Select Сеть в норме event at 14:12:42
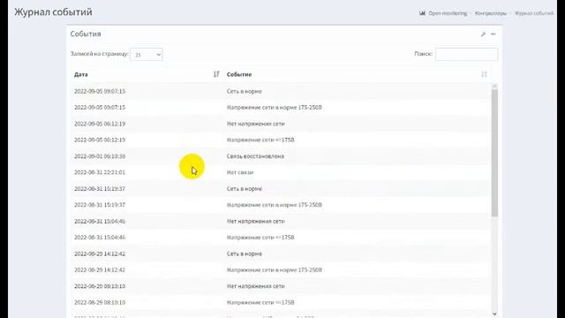This screenshot has height=318, width=565. pyautogui.click(x=245, y=254)
